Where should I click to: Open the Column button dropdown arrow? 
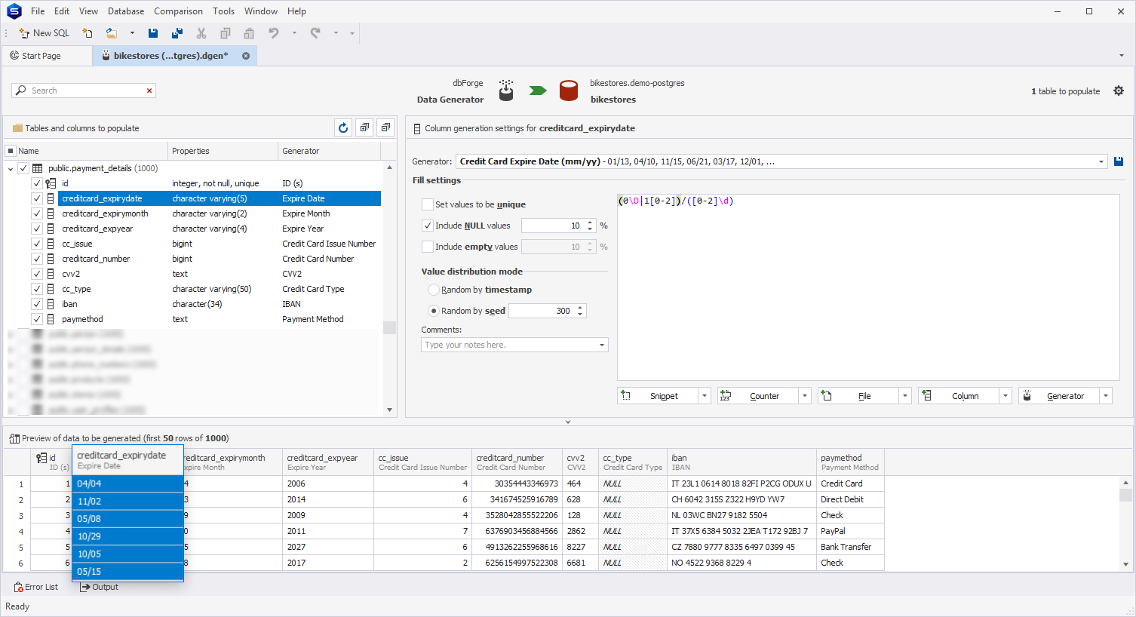tap(1006, 396)
